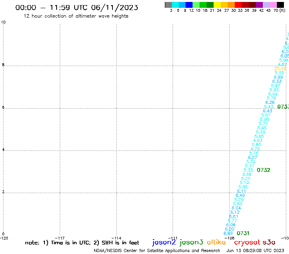Select the light green 15 ft legend swatch

coord(196,5)
